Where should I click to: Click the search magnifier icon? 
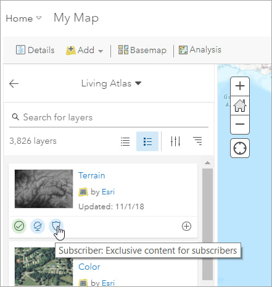tap(15, 117)
